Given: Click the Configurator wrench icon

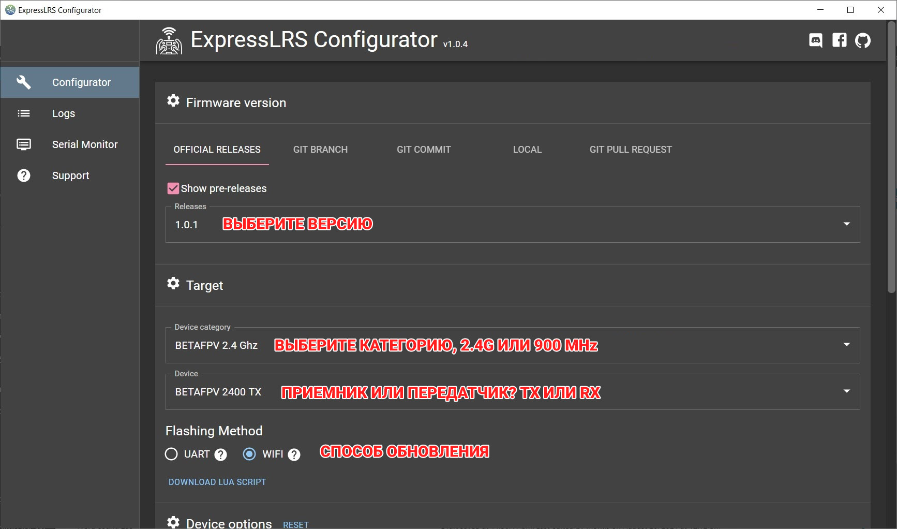Looking at the screenshot, I should pos(24,82).
